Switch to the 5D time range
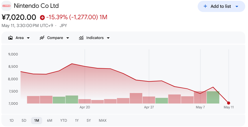248x127 pixels. (x=24, y=121)
